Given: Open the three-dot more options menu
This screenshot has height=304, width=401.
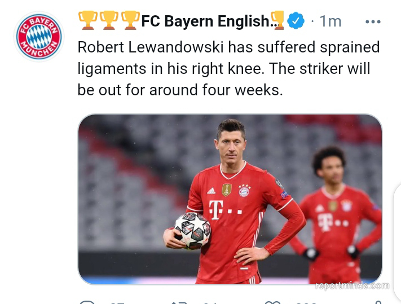Looking at the screenshot, I should 373,22.
